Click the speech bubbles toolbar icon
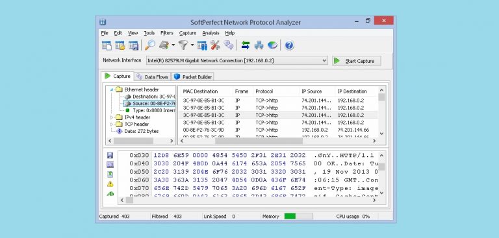 pyautogui.click(x=229, y=45)
